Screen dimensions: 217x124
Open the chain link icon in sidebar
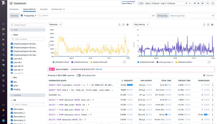(x=3, y=70)
